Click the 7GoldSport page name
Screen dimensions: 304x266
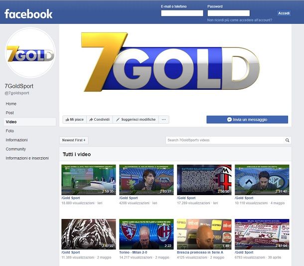coord(19,86)
